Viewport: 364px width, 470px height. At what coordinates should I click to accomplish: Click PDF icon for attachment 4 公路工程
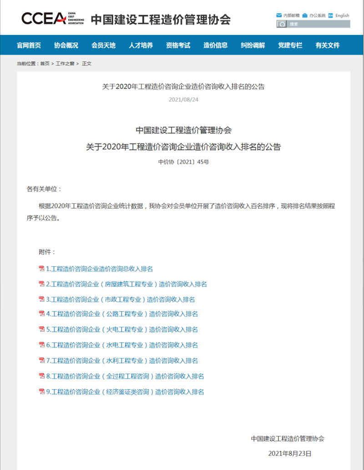(x=41, y=314)
